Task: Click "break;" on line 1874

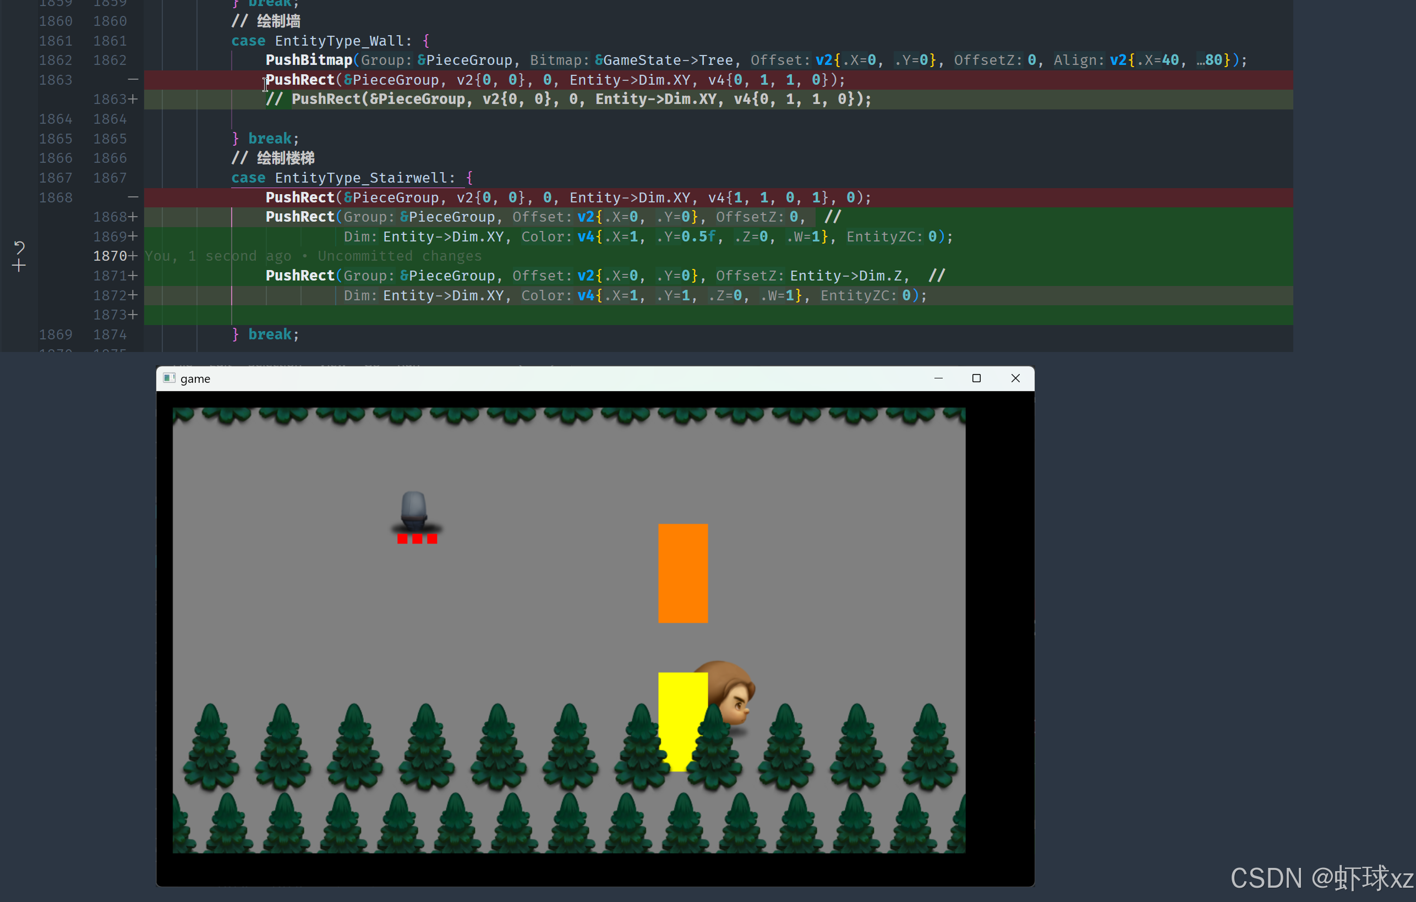Action: pos(274,334)
